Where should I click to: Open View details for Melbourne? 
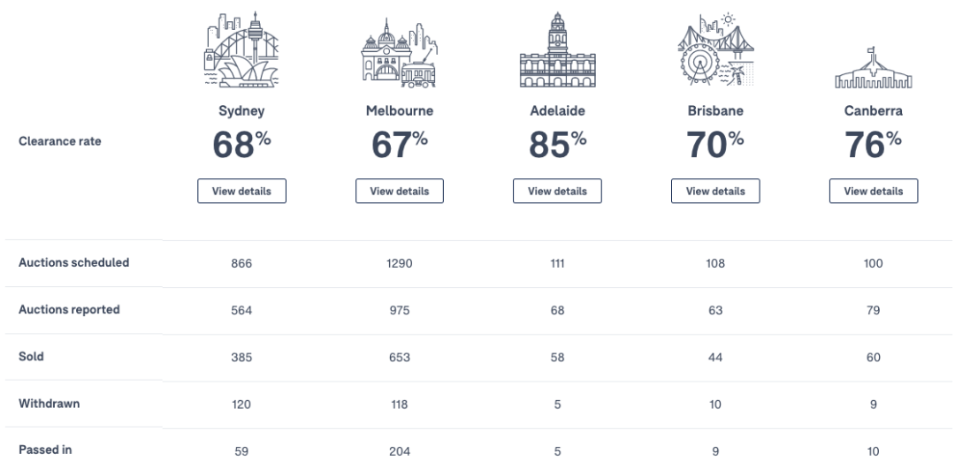400,191
